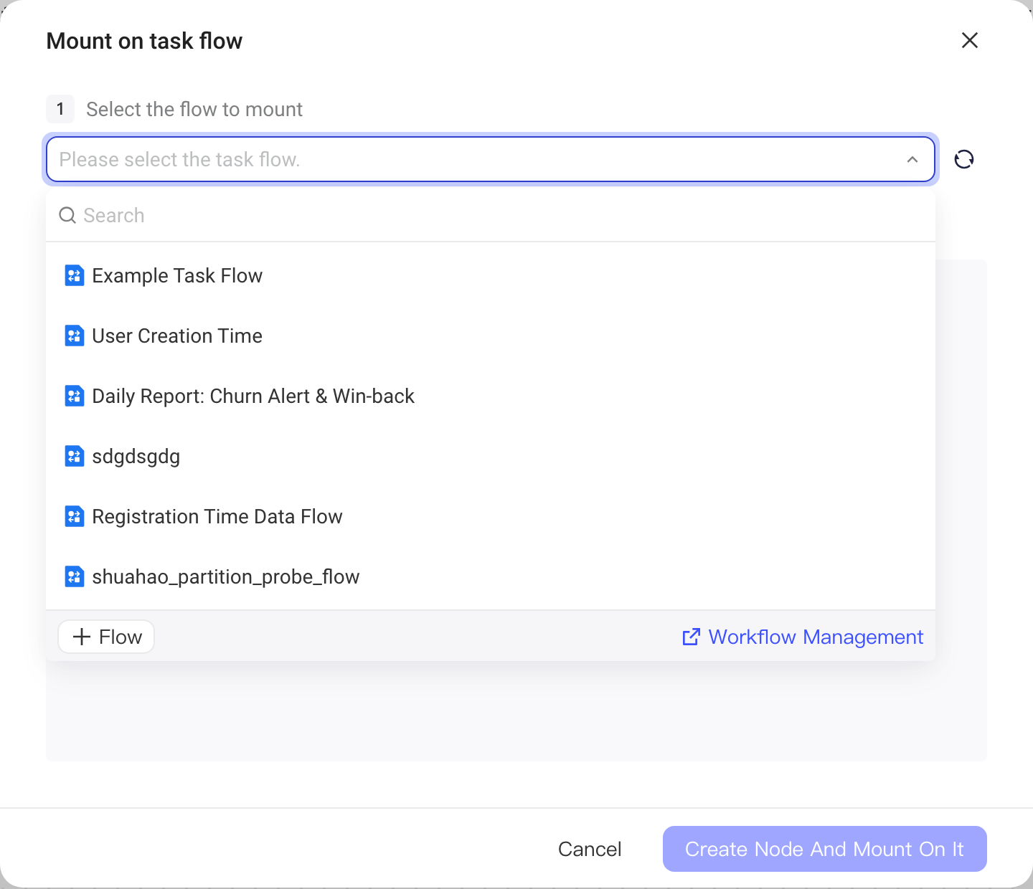1033x889 pixels.
Task: Click the Registration Time Data Flow icon
Action: tap(75, 516)
